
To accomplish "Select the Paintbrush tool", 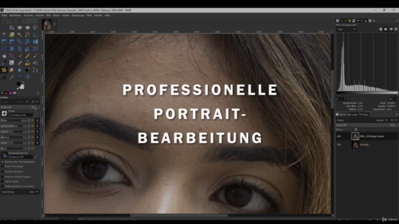I will pos(19,55).
